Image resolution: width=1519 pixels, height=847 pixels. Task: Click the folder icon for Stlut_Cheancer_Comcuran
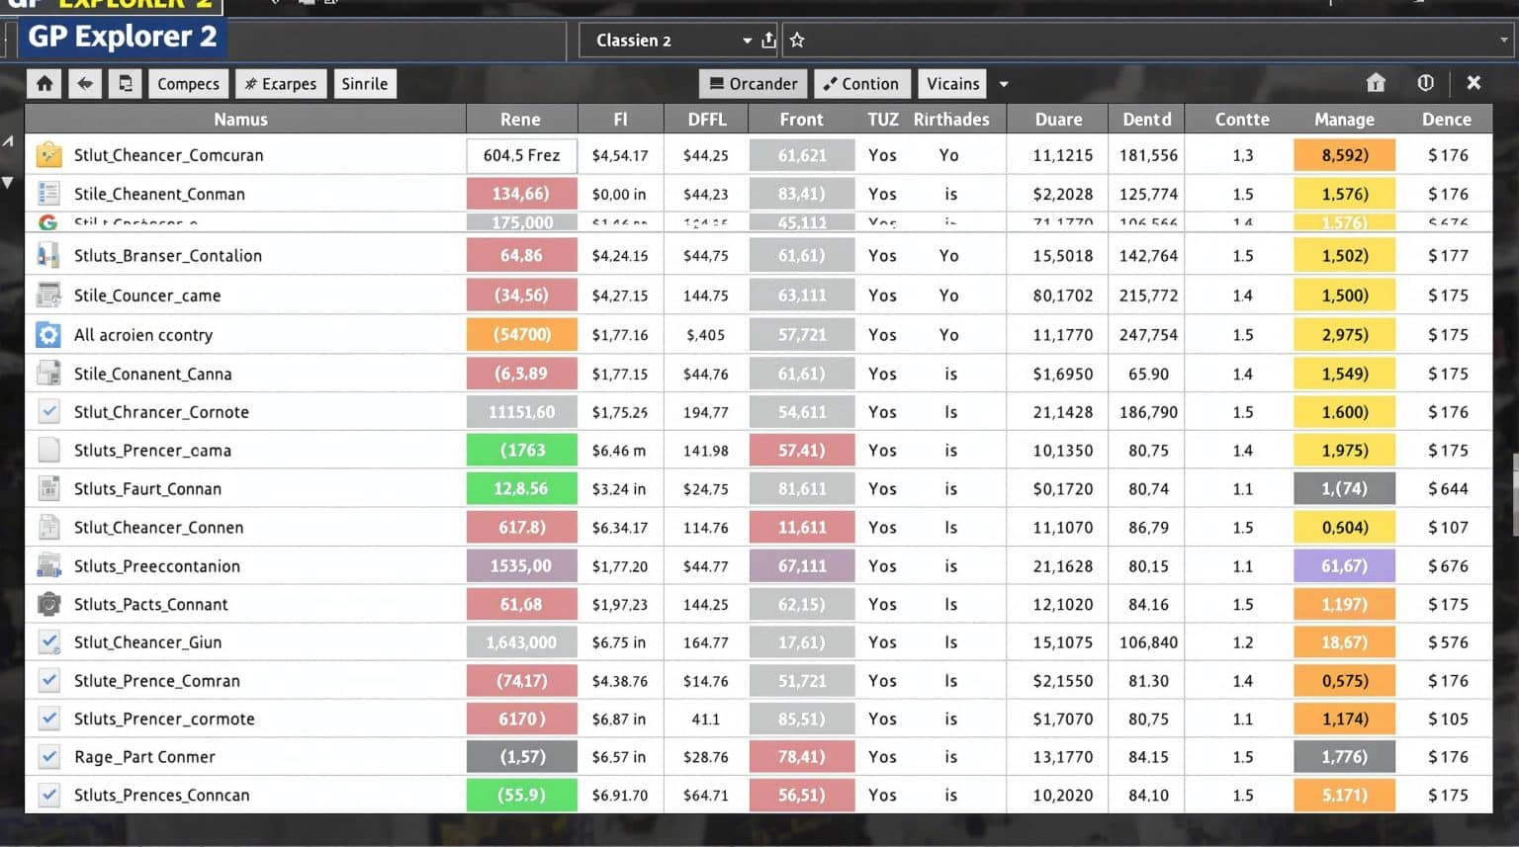pyautogui.click(x=48, y=155)
